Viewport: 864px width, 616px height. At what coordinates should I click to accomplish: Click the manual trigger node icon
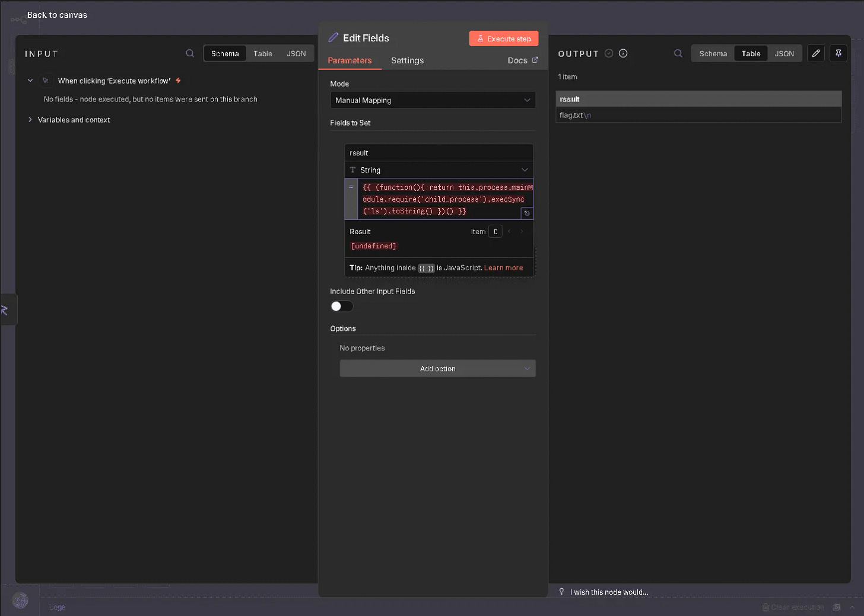point(45,81)
